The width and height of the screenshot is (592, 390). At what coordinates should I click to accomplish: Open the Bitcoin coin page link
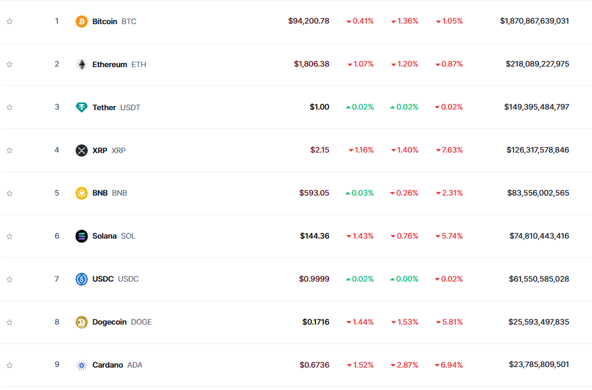tap(105, 21)
